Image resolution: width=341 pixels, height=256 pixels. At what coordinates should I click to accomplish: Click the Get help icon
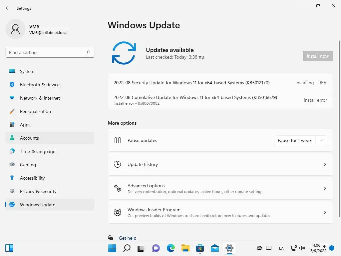[x=111, y=238]
